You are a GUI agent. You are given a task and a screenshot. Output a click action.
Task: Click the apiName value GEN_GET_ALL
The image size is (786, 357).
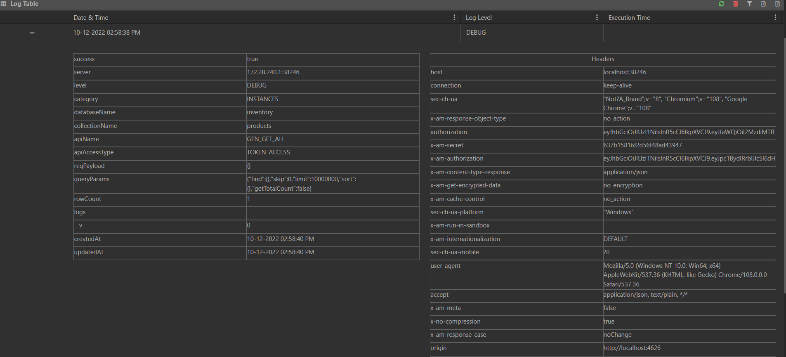coord(266,139)
